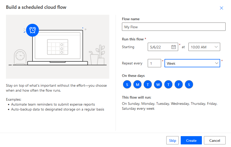Screen dimensions: 231x147
Task: Click the Starting date field showing 5/6/22
Action: click(163, 47)
